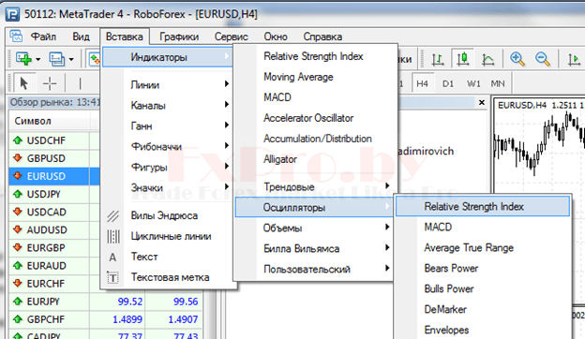
Task: Select the H4 timeframe button
Action: tap(422, 84)
